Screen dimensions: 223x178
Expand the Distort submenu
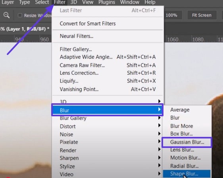[x=108, y=126]
